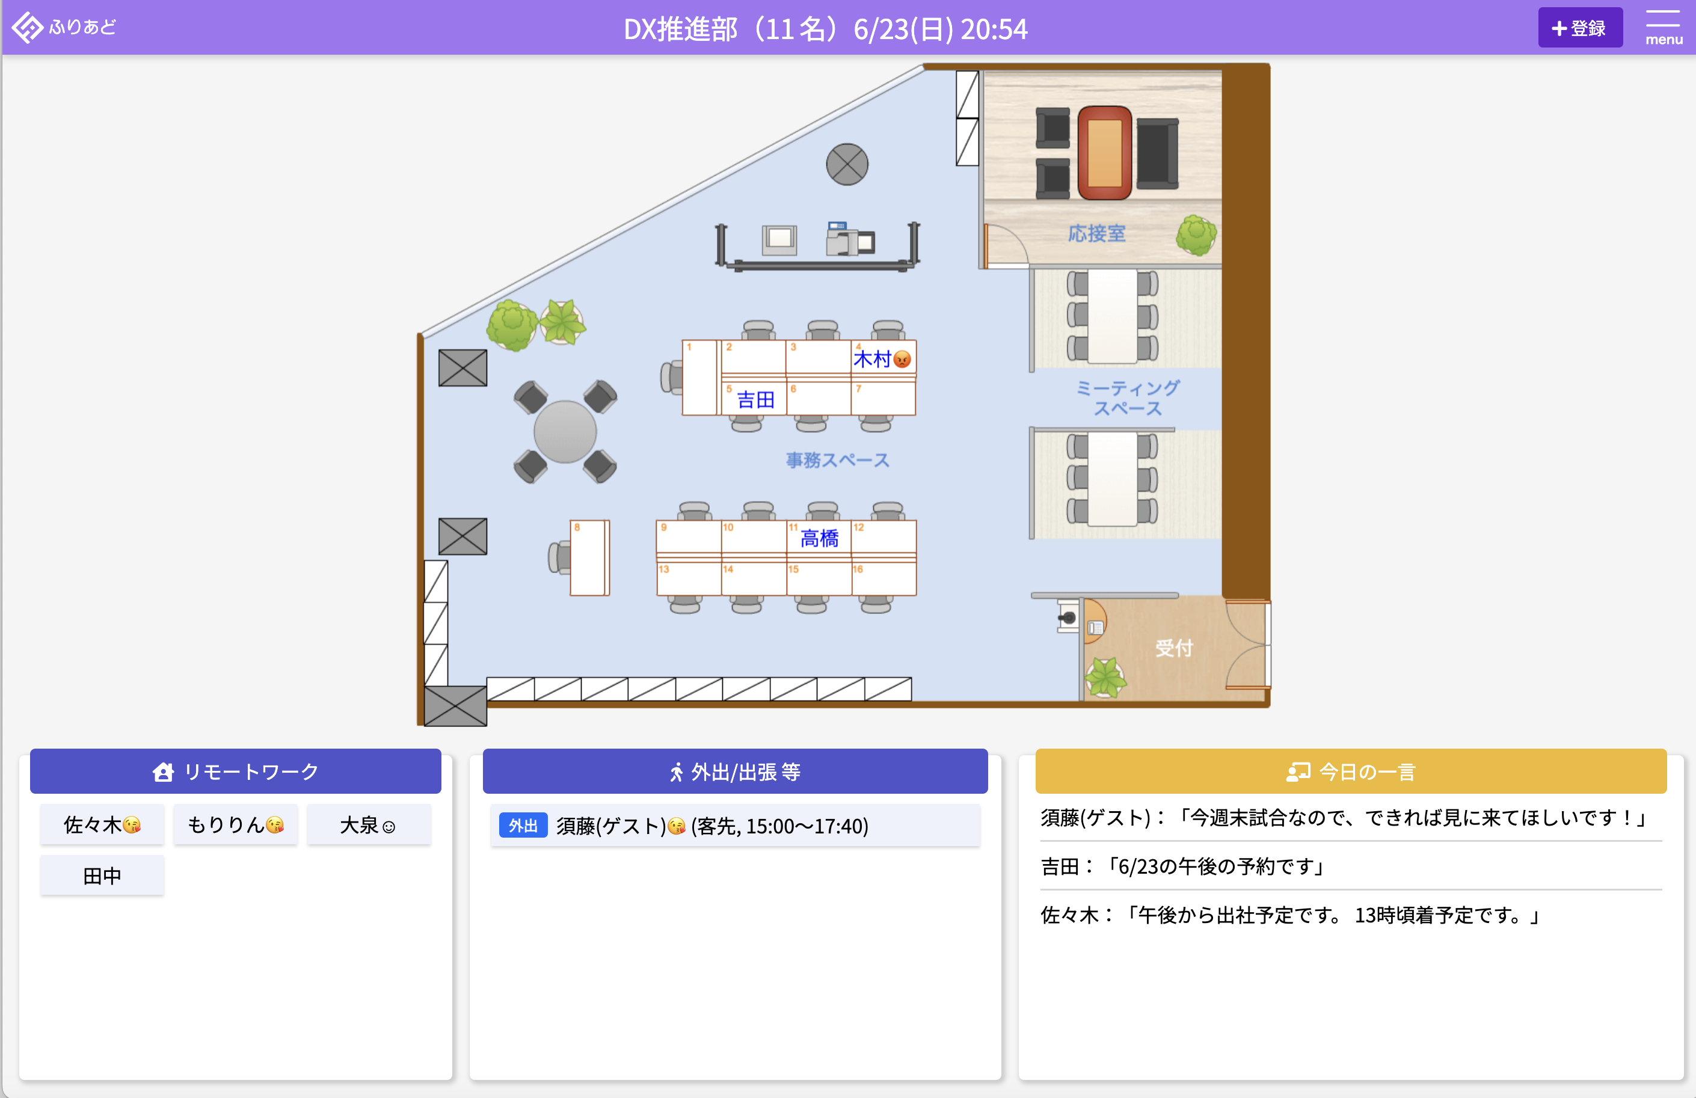Select 吉田's desk seat 5

click(x=754, y=399)
